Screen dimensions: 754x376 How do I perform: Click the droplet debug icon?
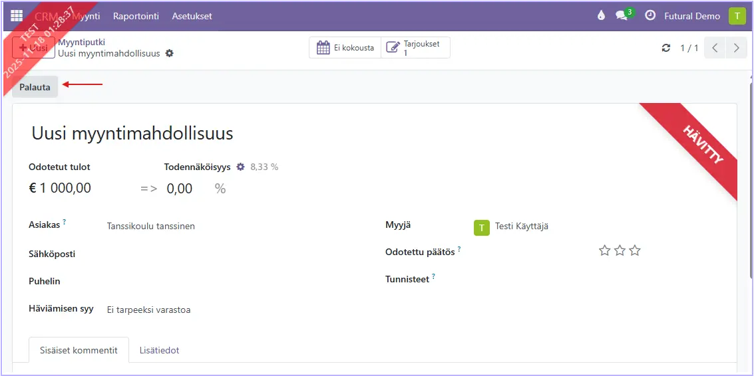[x=602, y=16]
